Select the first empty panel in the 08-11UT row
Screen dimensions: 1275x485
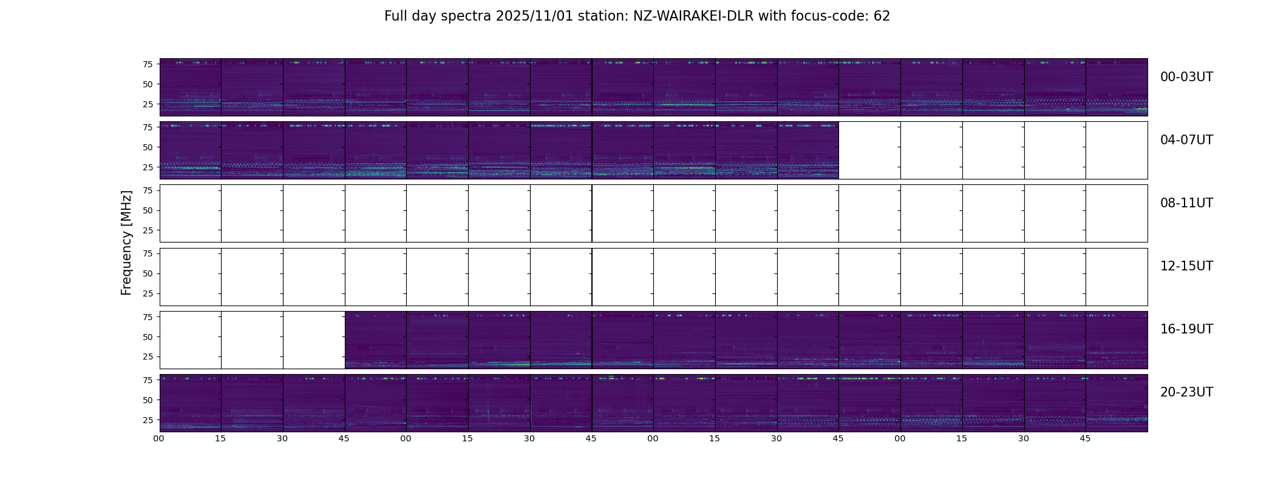tap(191, 213)
